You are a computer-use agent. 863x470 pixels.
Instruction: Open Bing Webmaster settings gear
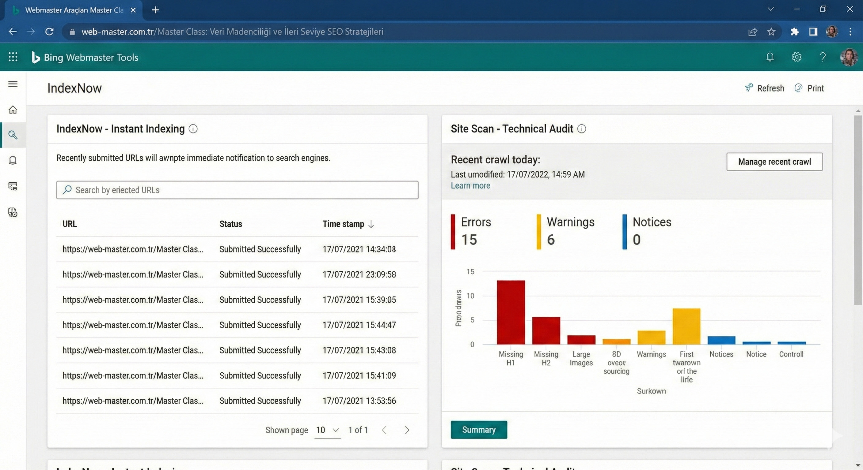796,57
